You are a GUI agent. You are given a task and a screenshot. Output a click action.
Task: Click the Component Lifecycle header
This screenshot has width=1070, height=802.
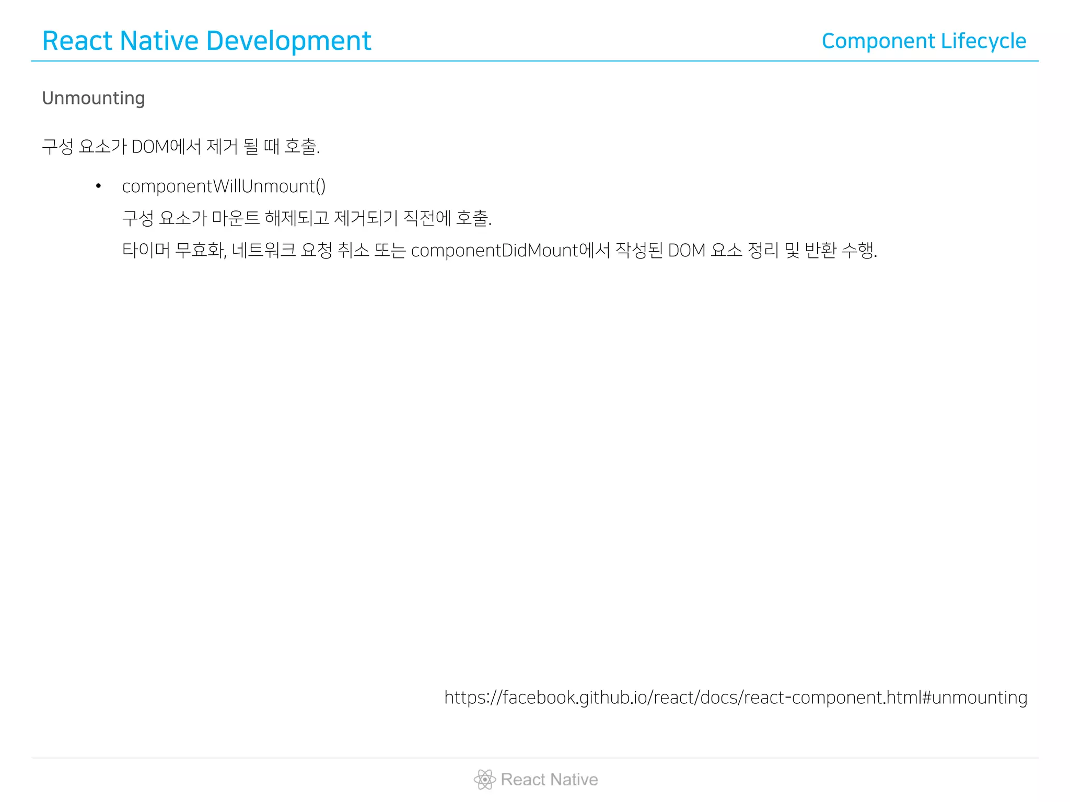coord(924,41)
